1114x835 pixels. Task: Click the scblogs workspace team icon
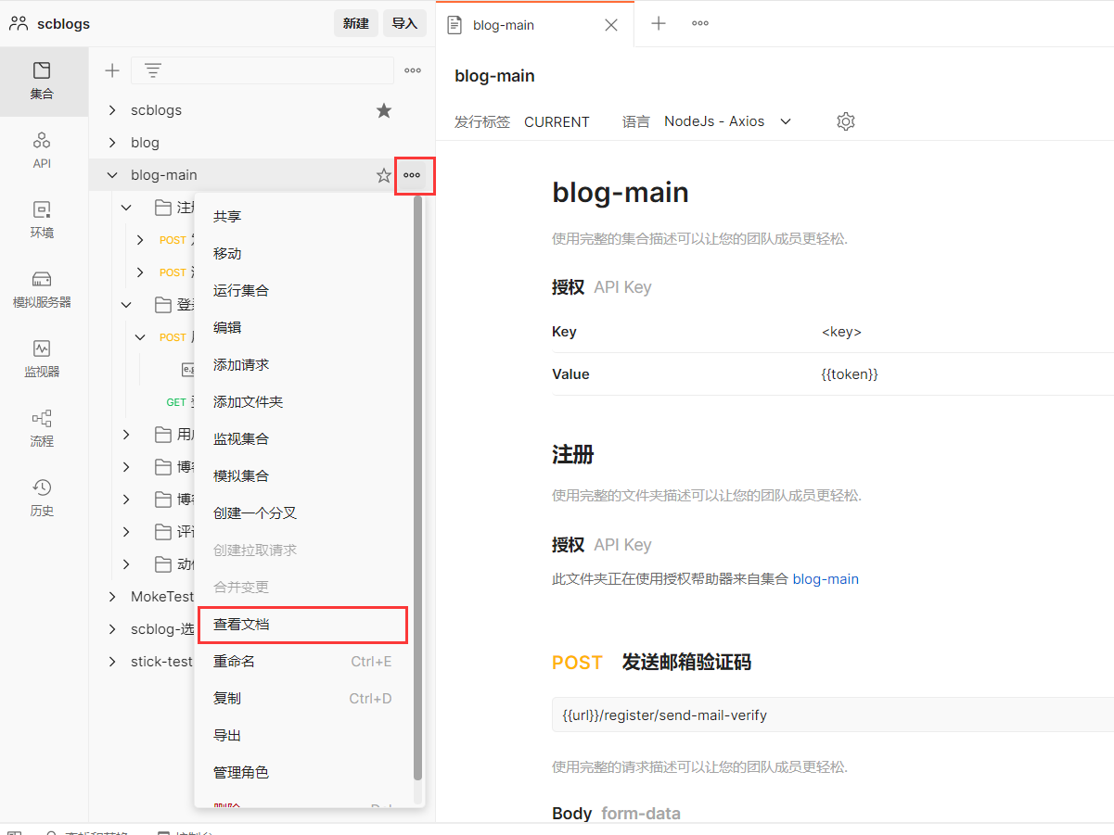coord(19,24)
